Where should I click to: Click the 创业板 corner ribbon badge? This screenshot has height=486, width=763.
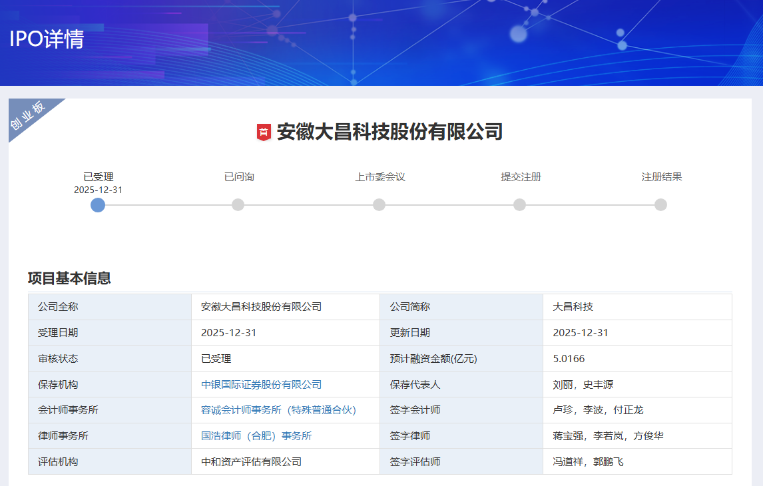click(29, 116)
